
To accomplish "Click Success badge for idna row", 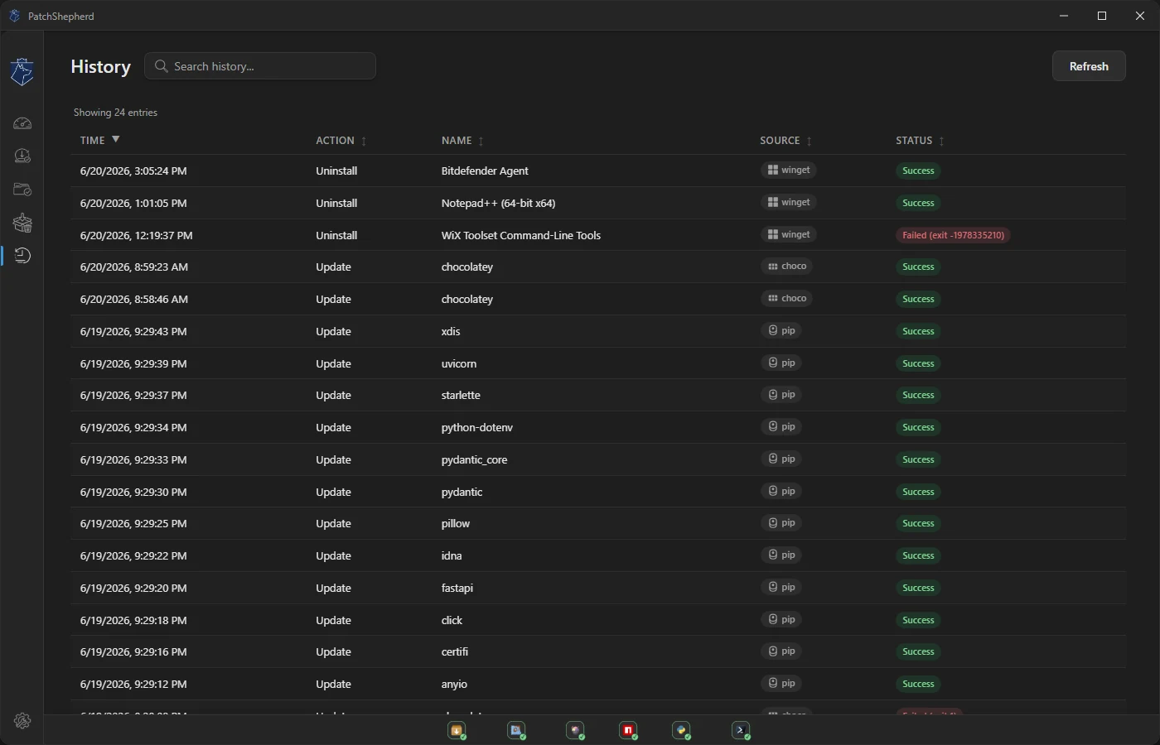I will tap(918, 555).
